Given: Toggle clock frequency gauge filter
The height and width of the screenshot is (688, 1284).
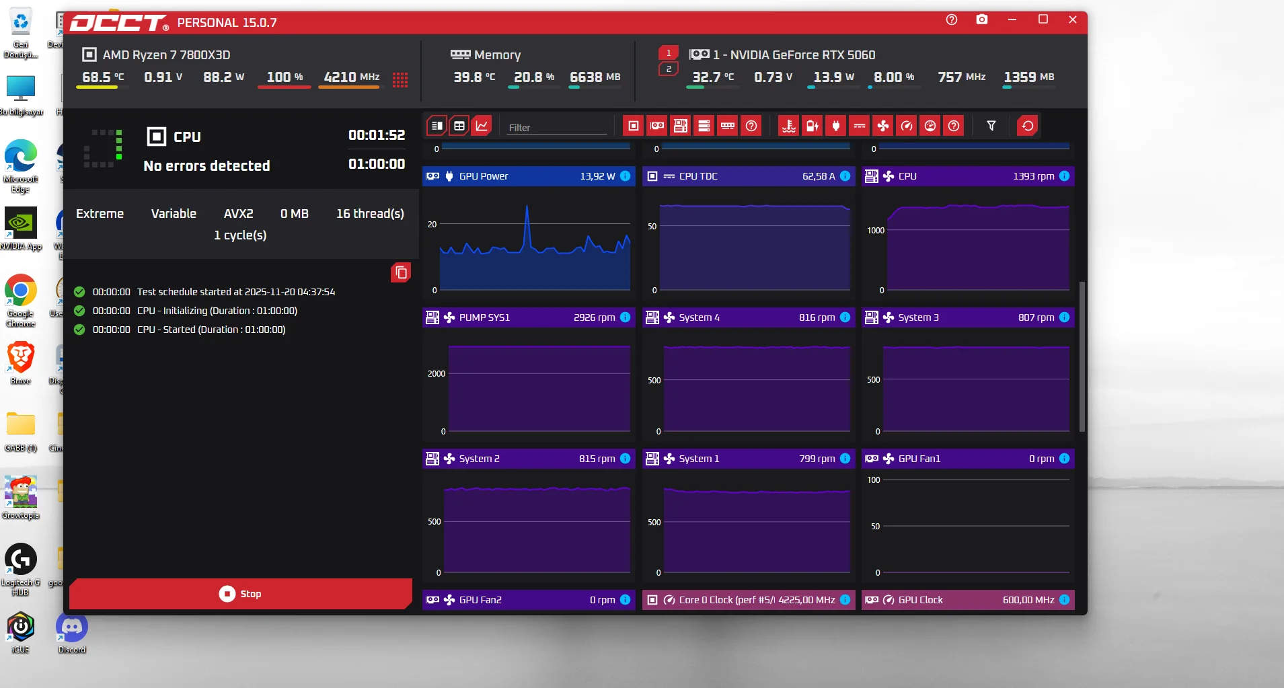Looking at the screenshot, I should (x=907, y=126).
